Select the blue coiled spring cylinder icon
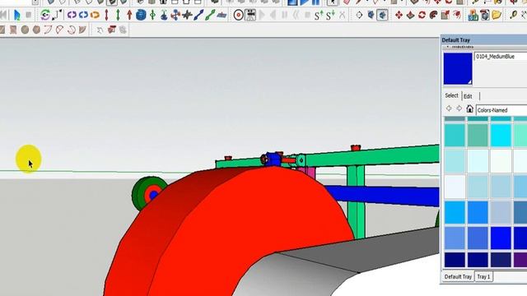The height and width of the screenshot is (296, 527). click(x=141, y=15)
